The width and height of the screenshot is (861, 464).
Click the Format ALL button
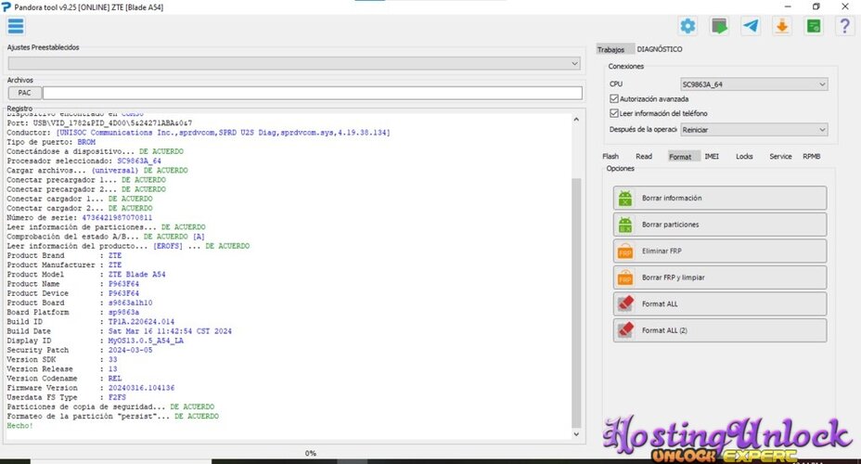click(x=719, y=303)
